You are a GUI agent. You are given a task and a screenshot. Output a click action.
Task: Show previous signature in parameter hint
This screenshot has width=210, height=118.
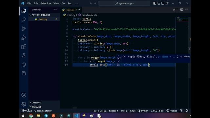click(119, 56)
